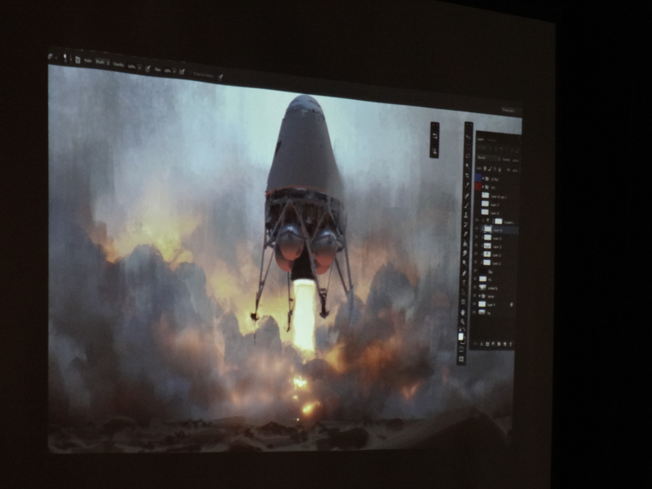Open brush settings panel icon in options bar
Viewport: 652px width, 489px height.
coord(78,60)
